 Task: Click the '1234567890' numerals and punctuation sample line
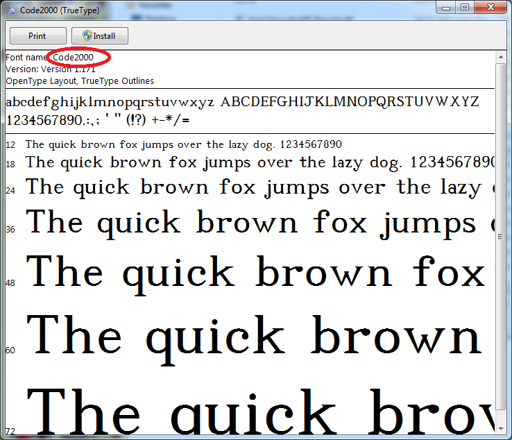[98, 120]
